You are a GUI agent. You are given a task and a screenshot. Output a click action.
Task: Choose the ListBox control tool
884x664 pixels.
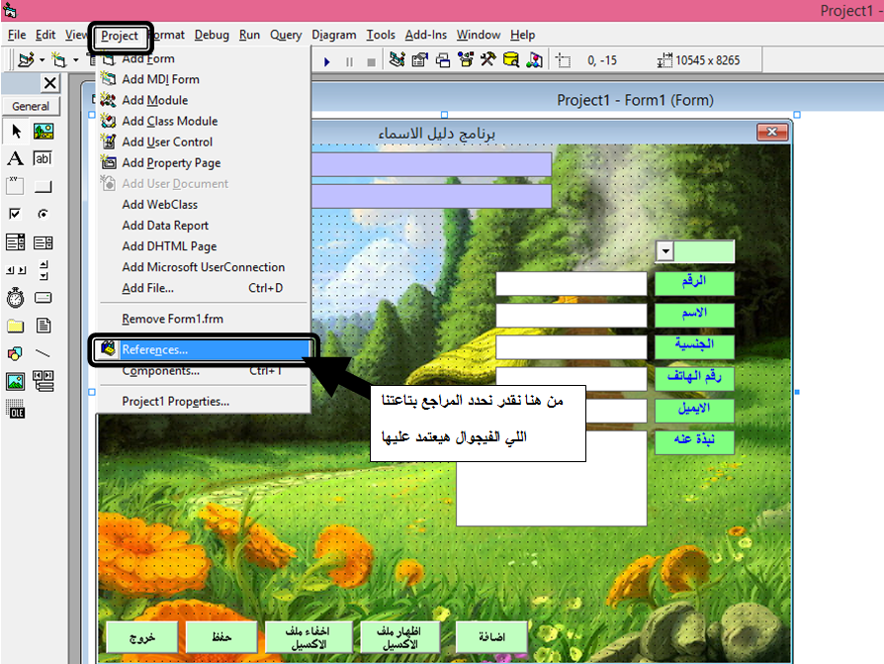44,242
